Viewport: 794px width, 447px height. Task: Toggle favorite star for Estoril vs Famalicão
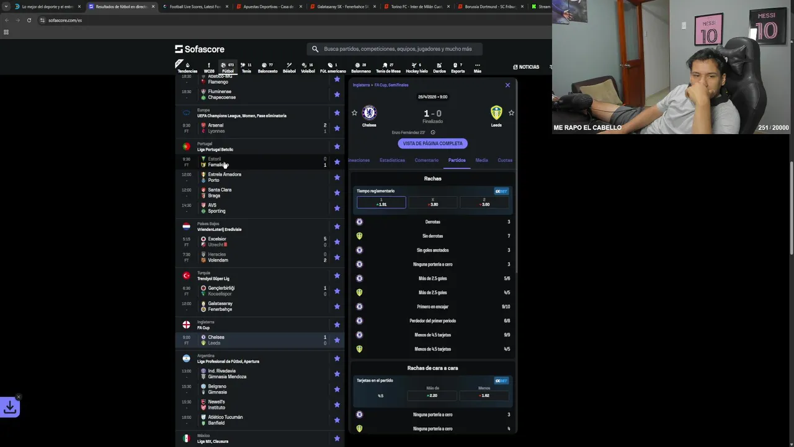pyautogui.click(x=337, y=161)
